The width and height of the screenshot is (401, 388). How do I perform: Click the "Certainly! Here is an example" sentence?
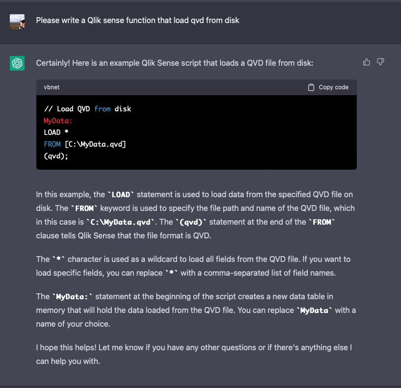[175, 63]
